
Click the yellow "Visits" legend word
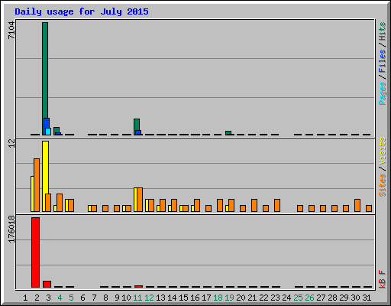coord(383,151)
